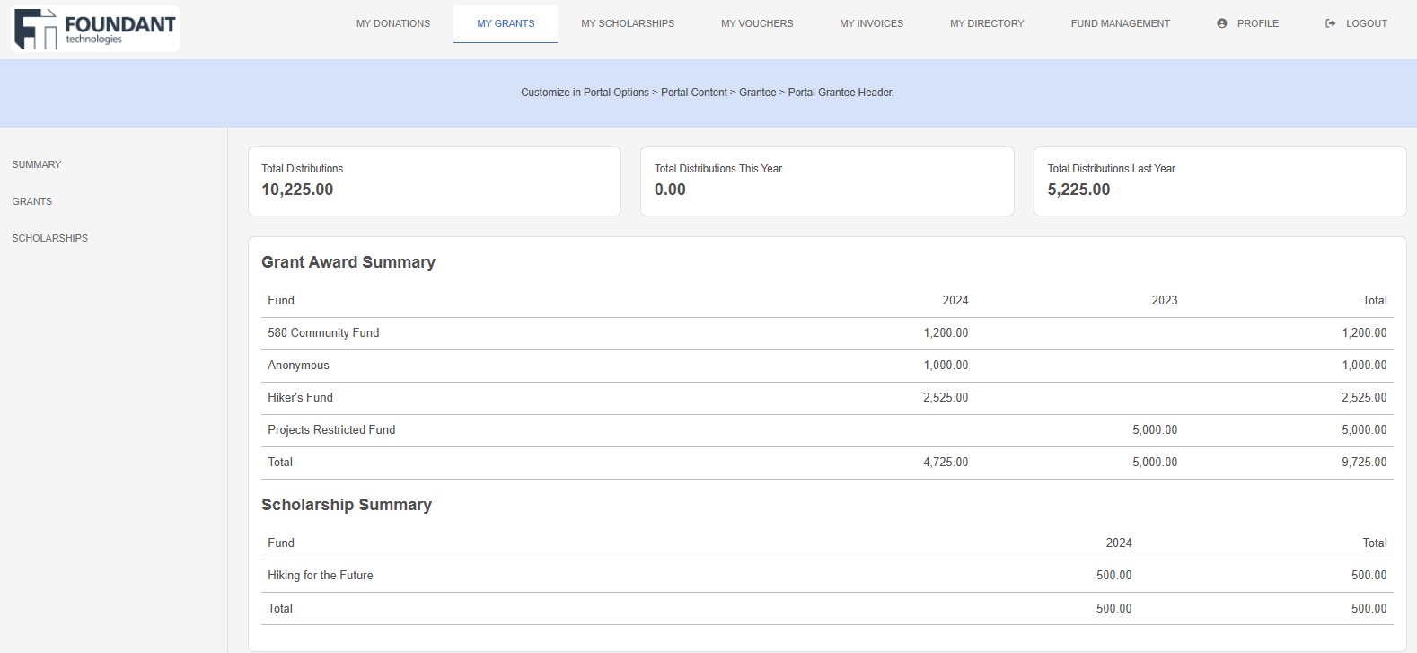Click the Foundant Technologies logo
Viewport: 1417px width, 653px height.
(x=95, y=29)
